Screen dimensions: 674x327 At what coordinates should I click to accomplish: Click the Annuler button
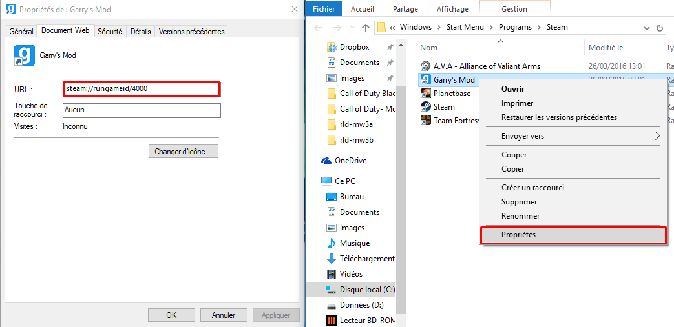224,315
